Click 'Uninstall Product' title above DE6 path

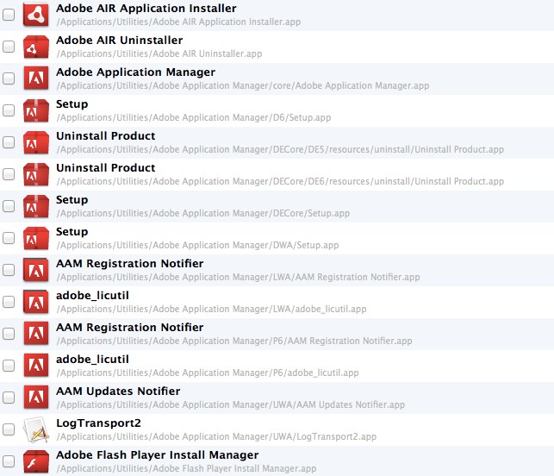pos(106,168)
